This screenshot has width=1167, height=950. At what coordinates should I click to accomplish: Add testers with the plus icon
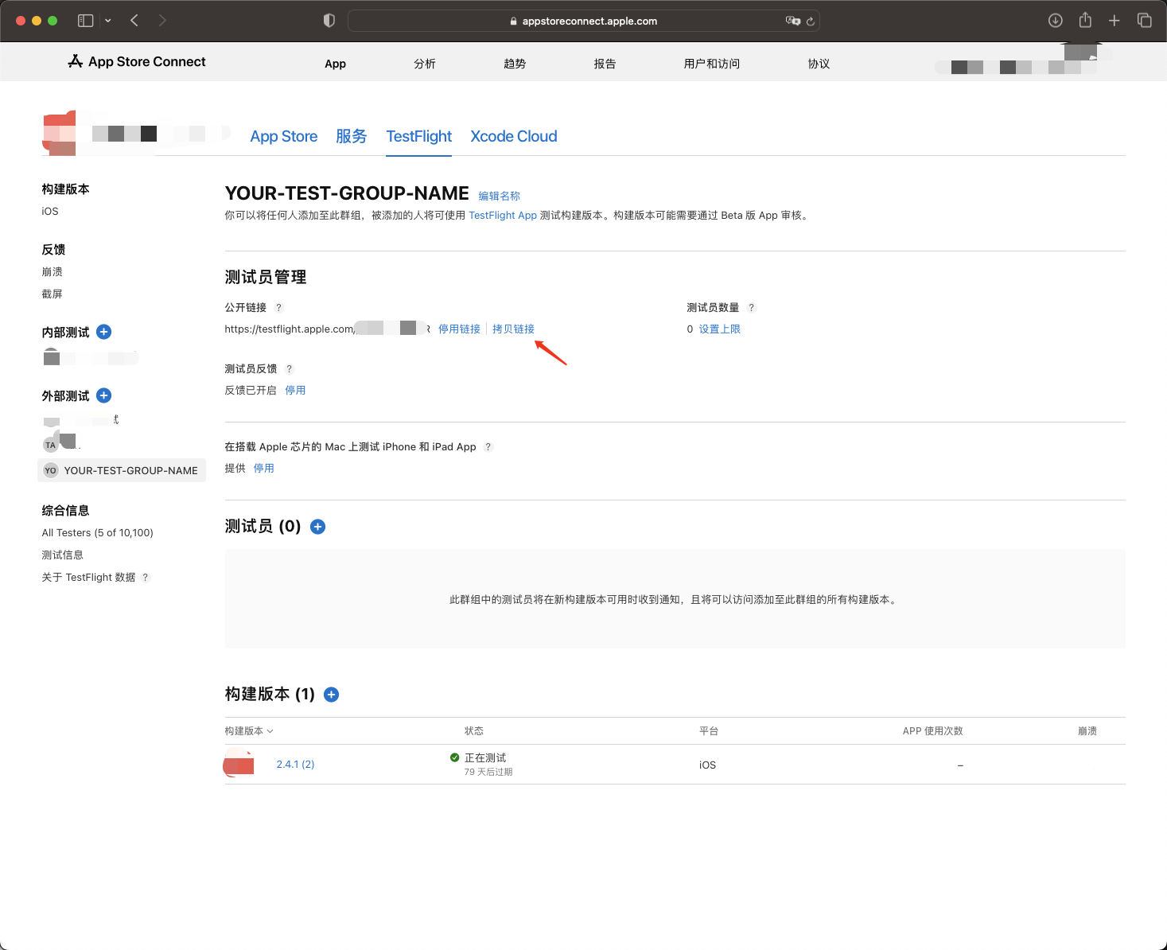[x=317, y=527]
